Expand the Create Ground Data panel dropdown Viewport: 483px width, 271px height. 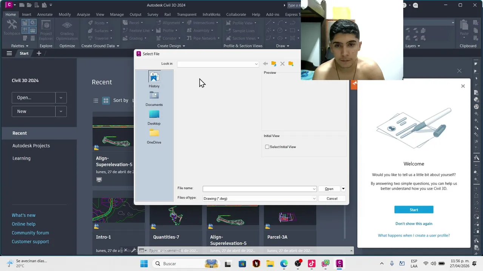[x=100, y=46]
